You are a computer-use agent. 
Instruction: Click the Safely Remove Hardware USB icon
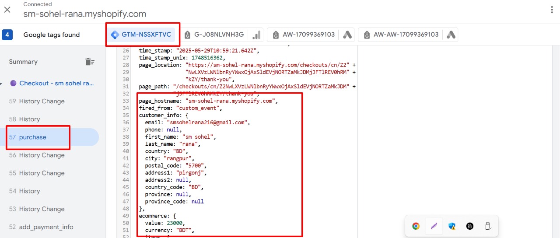pyautogui.click(x=488, y=226)
